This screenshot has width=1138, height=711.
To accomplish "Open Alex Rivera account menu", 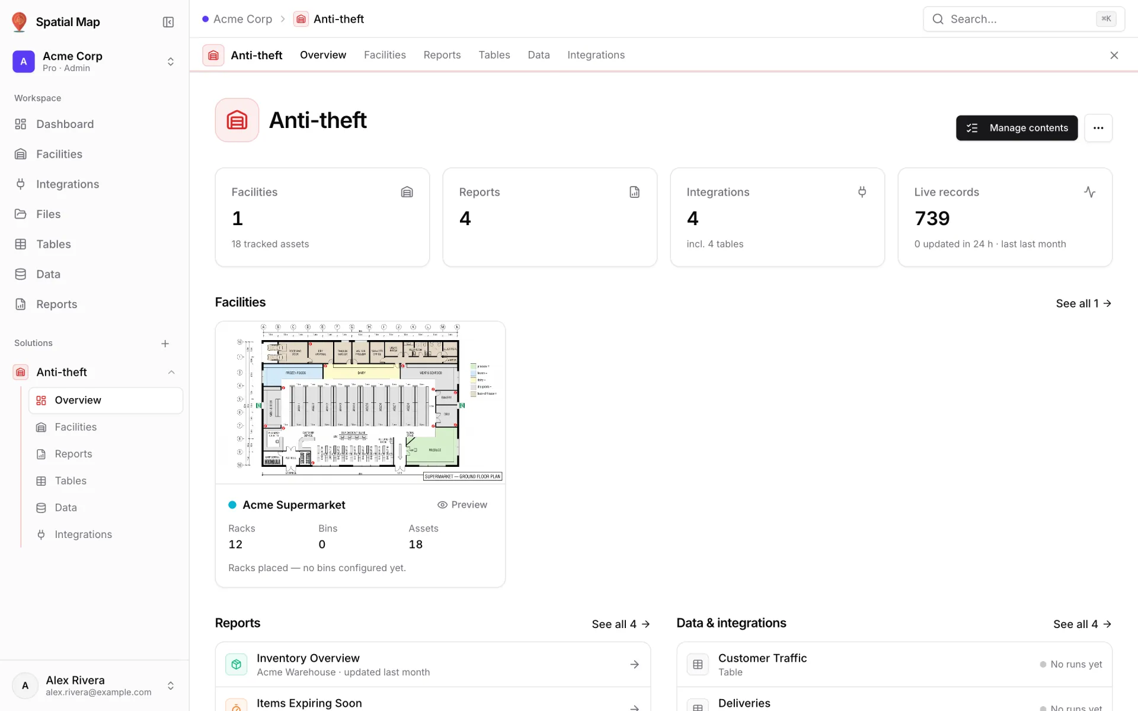I will (95, 686).
